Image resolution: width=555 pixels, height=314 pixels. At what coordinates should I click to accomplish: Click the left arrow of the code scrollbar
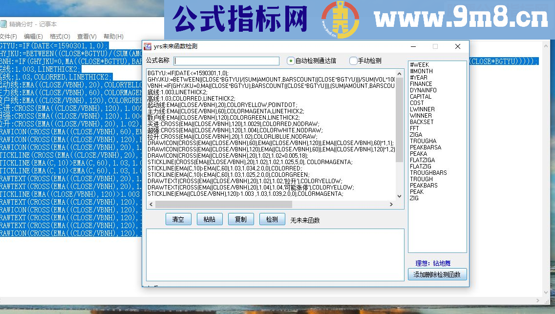click(152, 204)
